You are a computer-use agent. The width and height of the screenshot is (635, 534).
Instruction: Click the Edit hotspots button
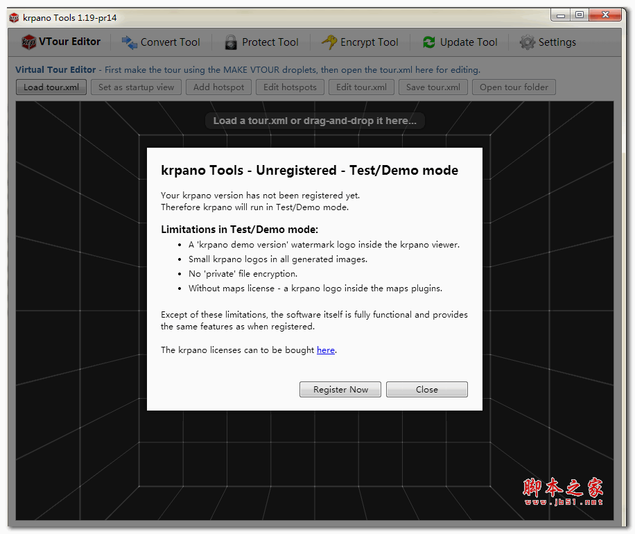(x=290, y=87)
